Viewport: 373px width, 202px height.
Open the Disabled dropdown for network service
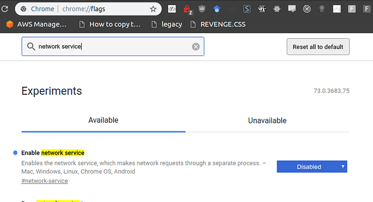pyautogui.click(x=312, y=166)
